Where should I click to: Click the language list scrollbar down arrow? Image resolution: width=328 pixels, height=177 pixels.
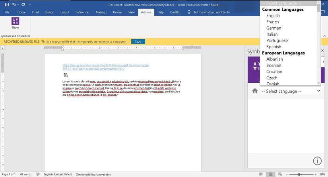click(318, 83)
